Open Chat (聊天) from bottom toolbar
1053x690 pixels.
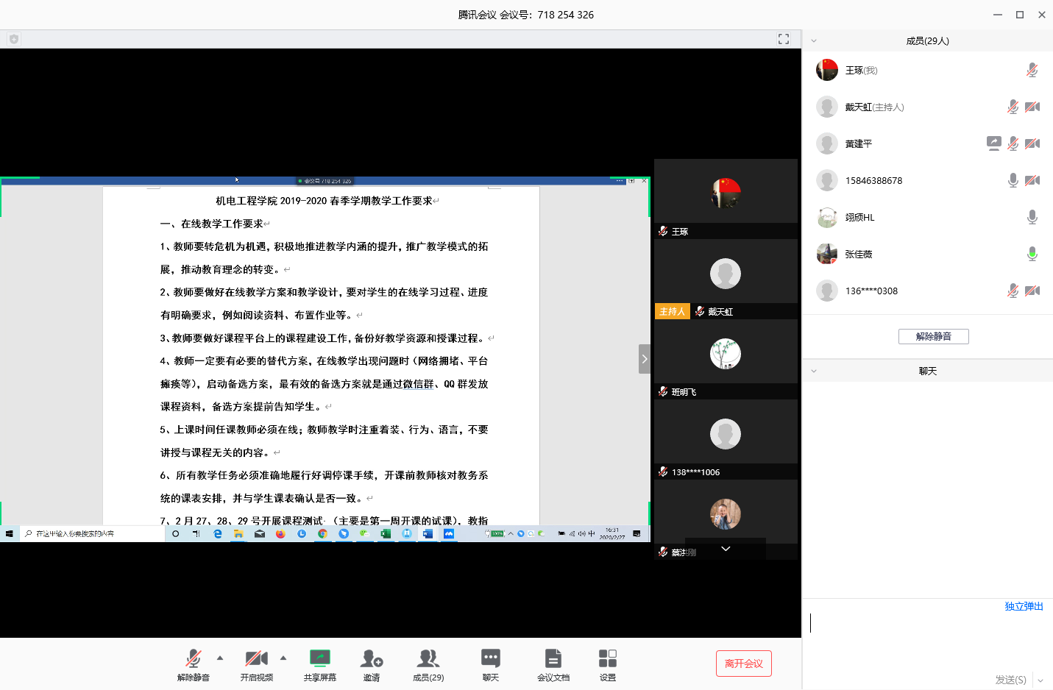491,658
